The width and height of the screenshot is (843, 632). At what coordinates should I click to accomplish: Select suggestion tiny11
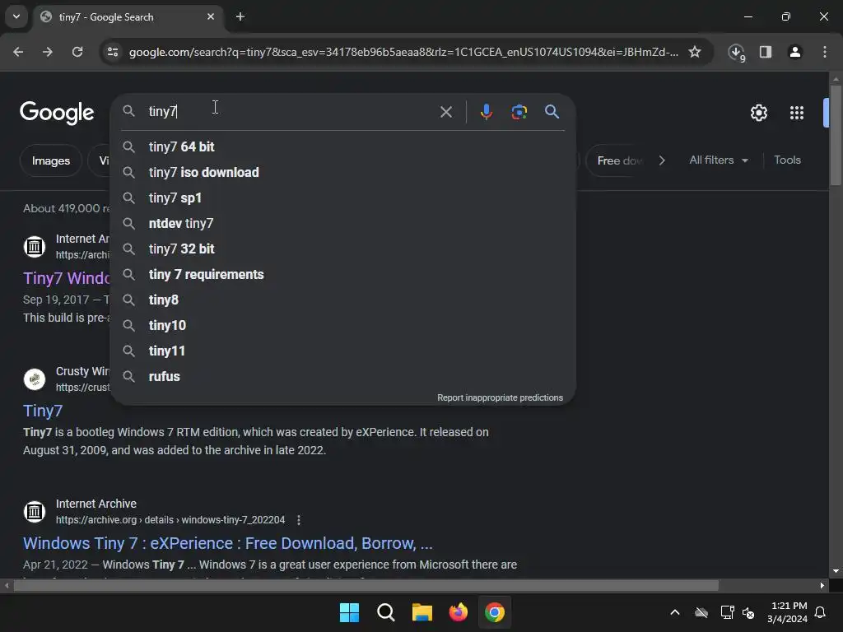(343, 351)
